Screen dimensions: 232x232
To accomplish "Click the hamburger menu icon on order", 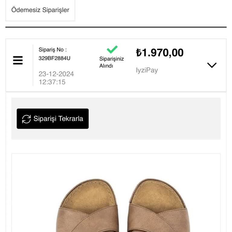I will (x=18, y=60).
